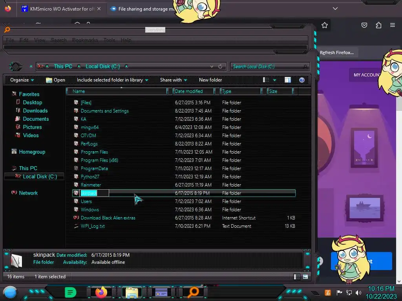Expand address bar history dropdown
This screenshot has width=402, height=301.
[x=212, y=67]
